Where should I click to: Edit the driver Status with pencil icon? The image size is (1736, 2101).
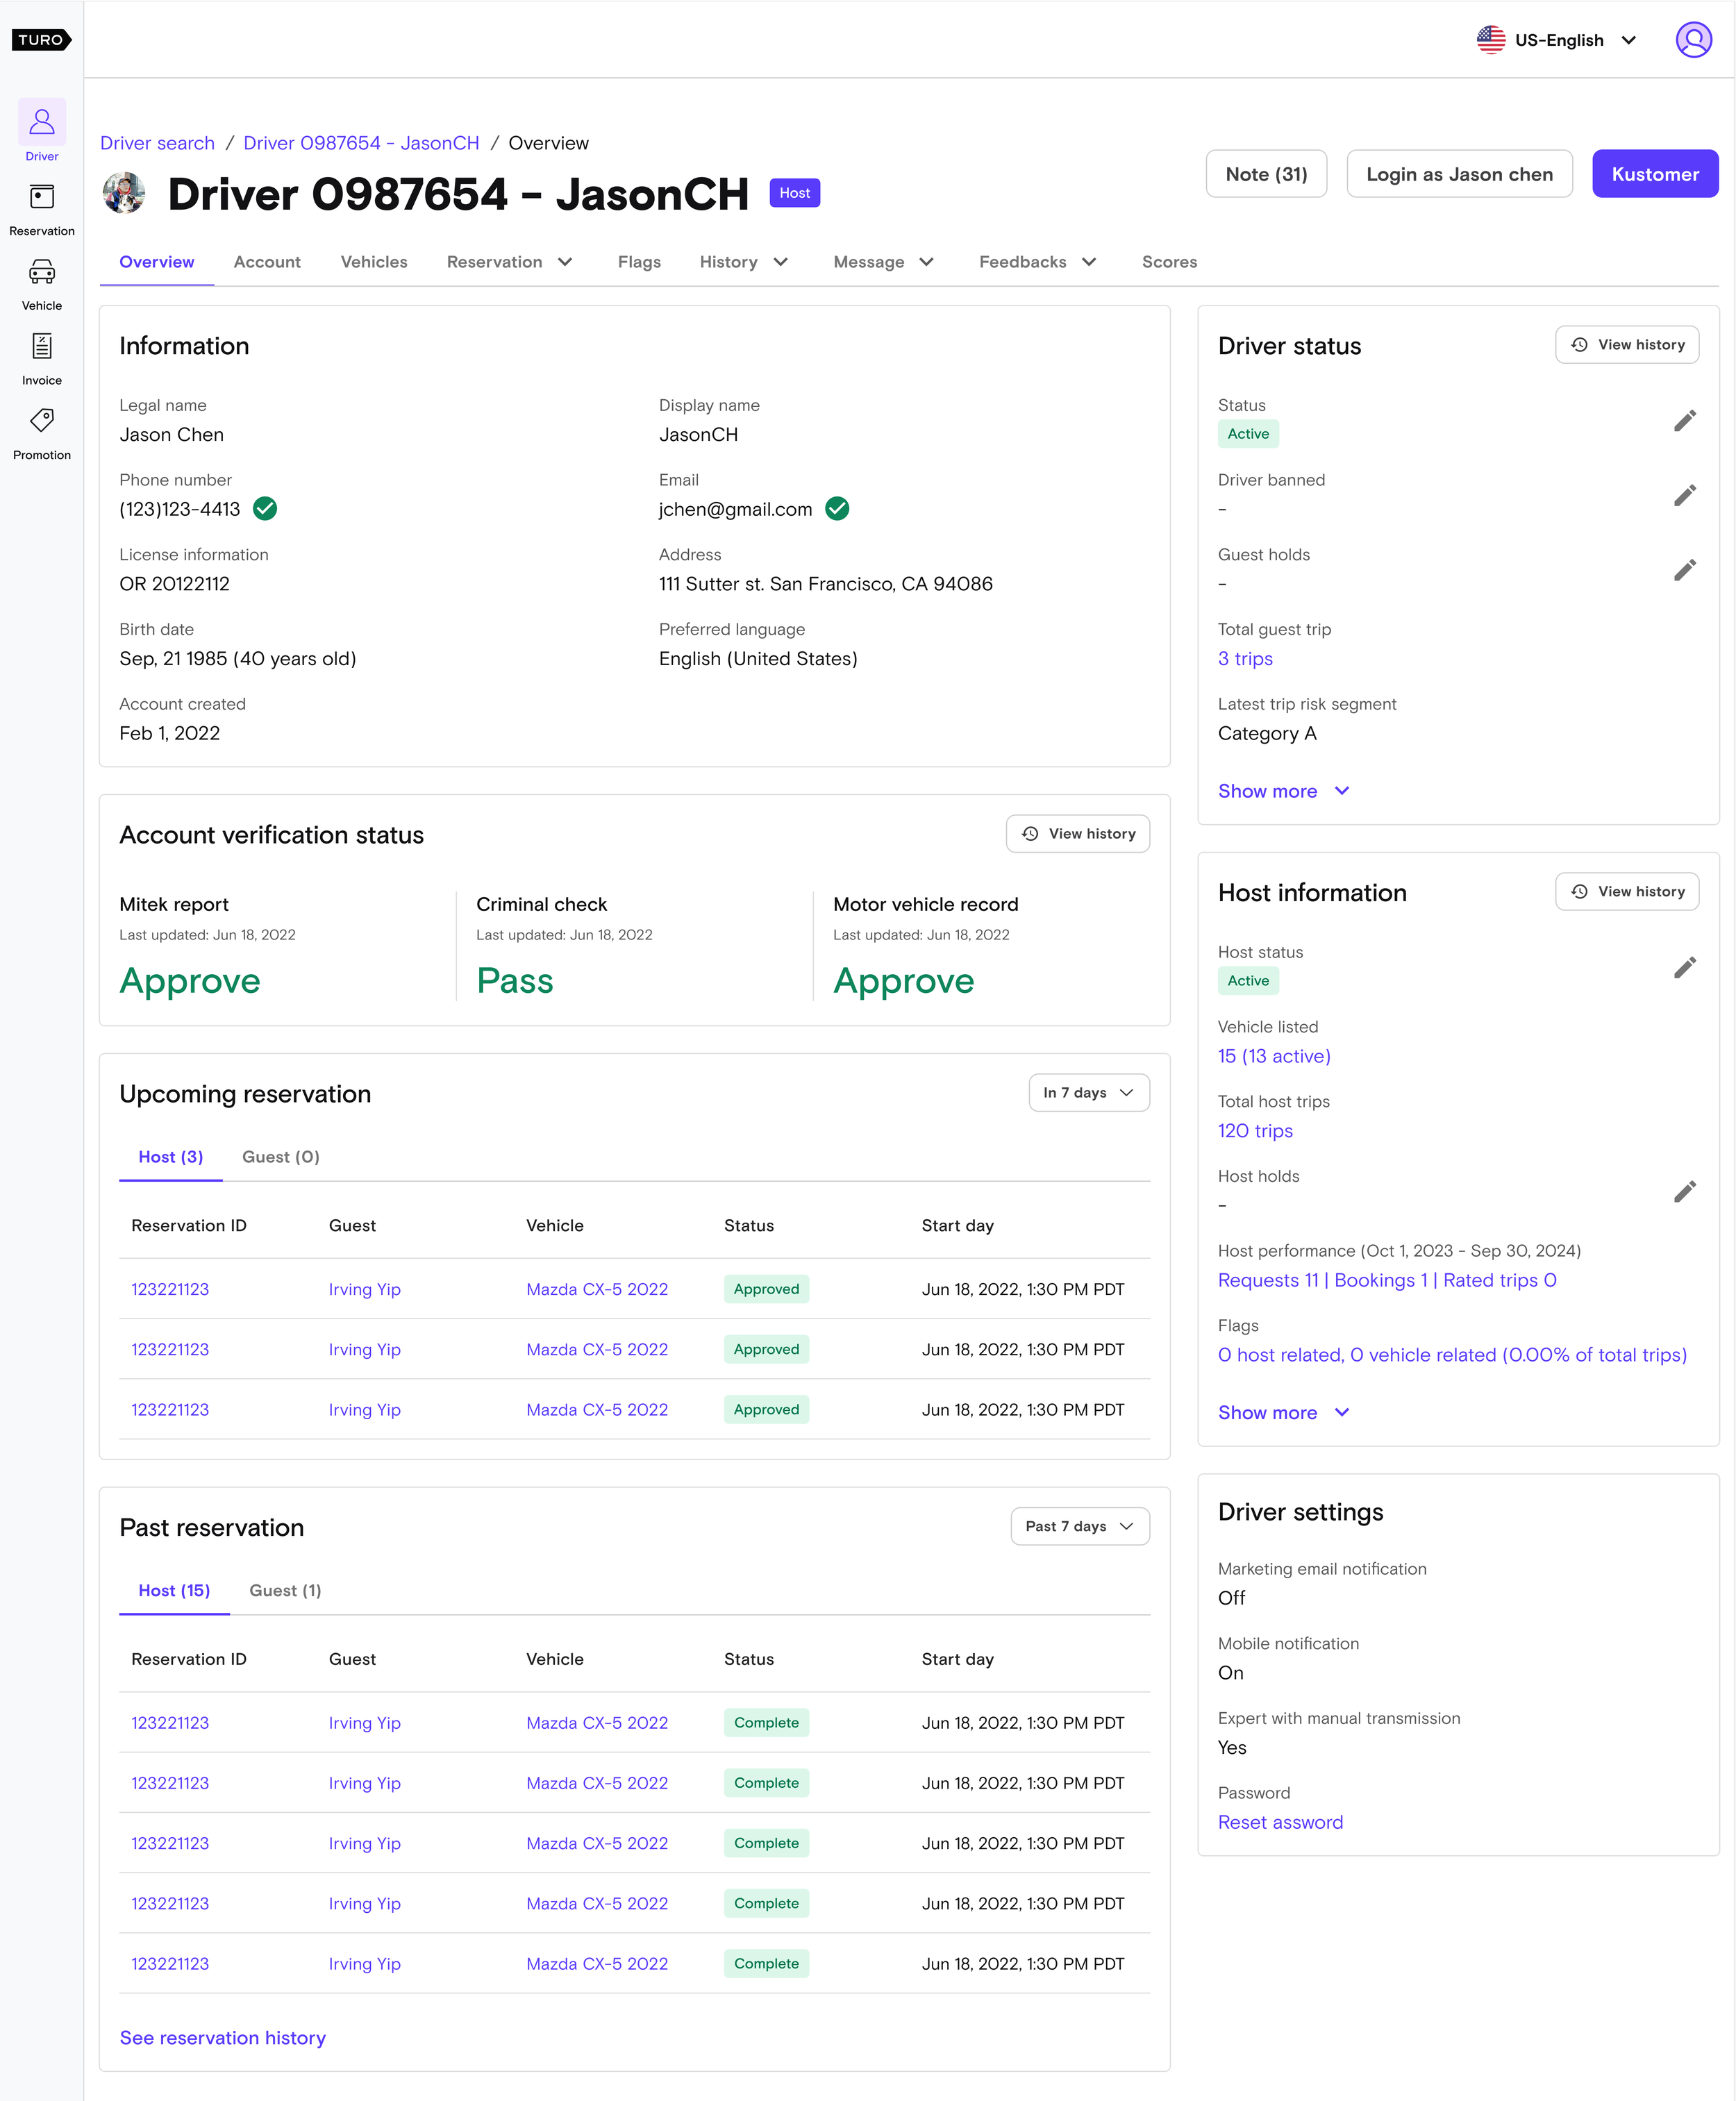[x=1684, y=421]
